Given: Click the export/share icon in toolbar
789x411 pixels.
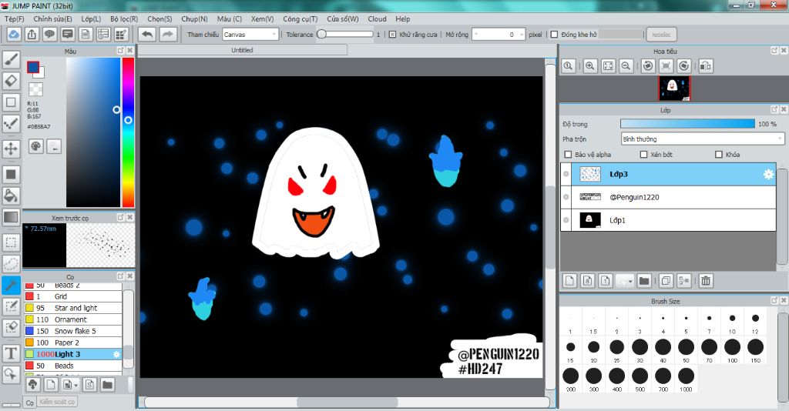Looking at the screenshot, I should [32, 34].
